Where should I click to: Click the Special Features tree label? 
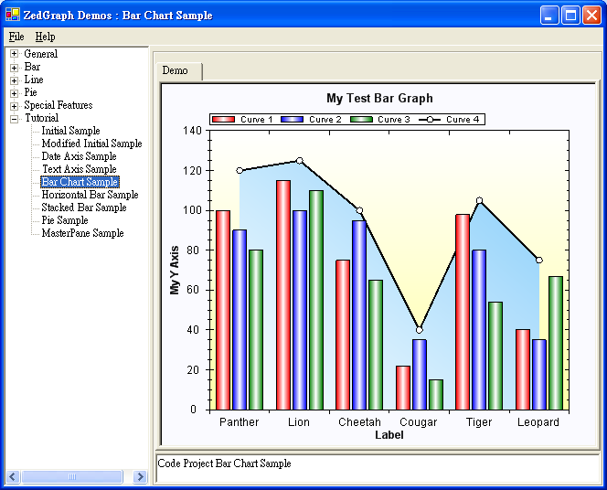pyautogui.click(x=59, y=105)
